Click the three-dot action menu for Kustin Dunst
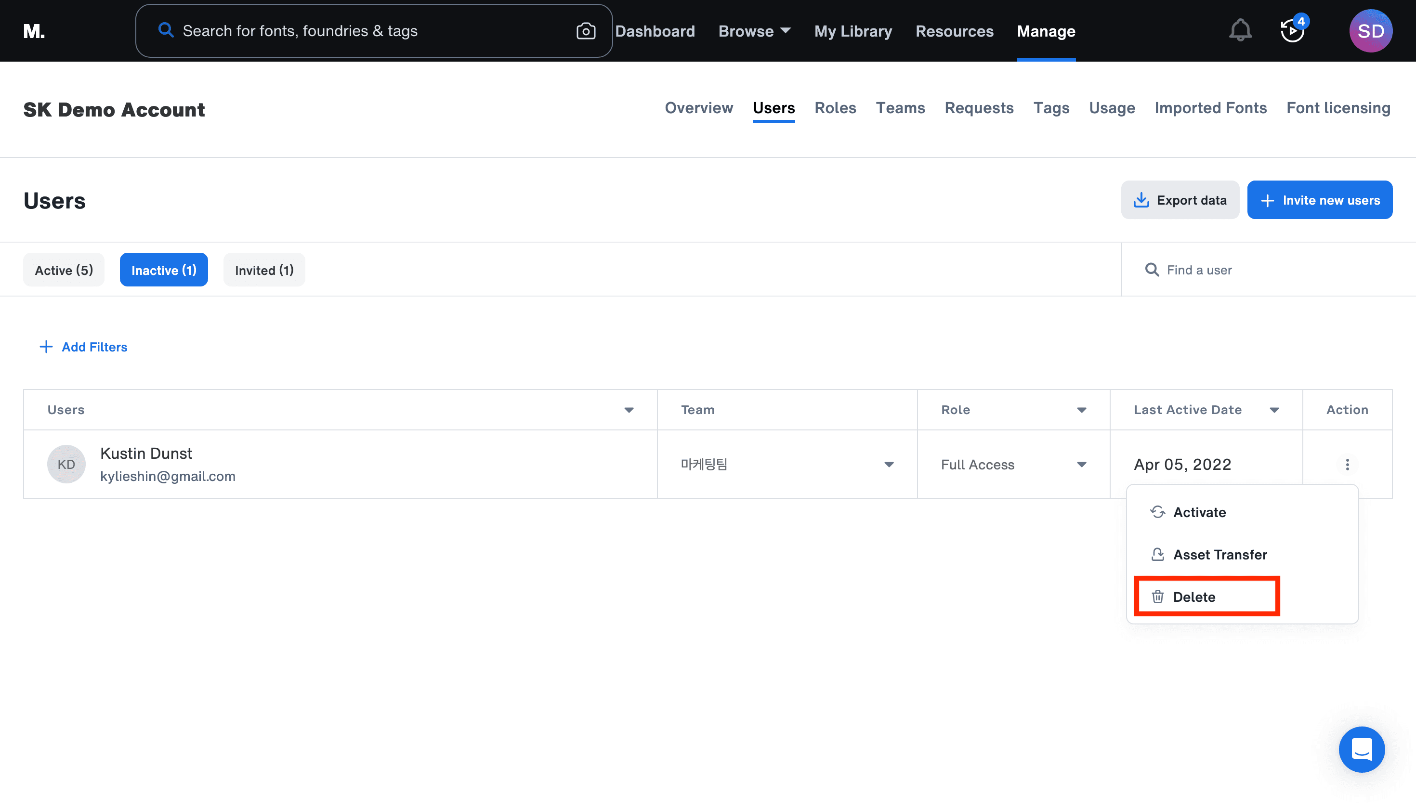Screen dimensions: 1416x804 (x=1347, y=465)
